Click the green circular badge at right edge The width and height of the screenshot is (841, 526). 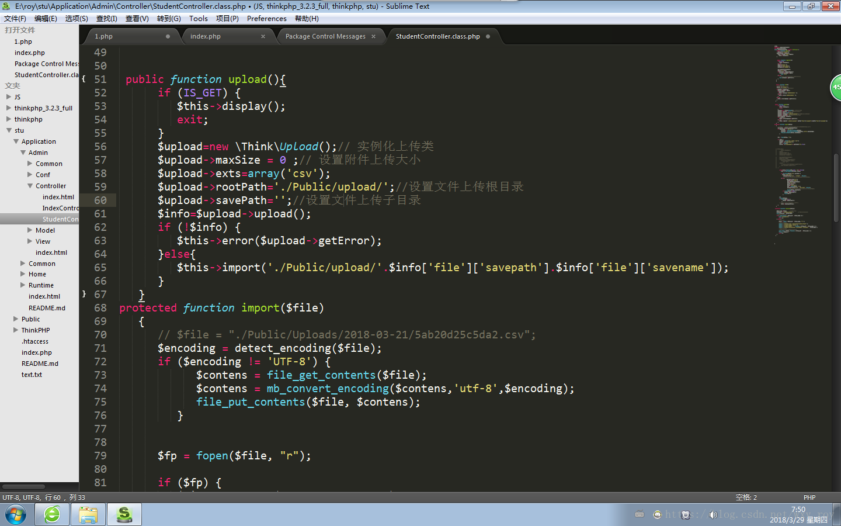click(836, 88)
